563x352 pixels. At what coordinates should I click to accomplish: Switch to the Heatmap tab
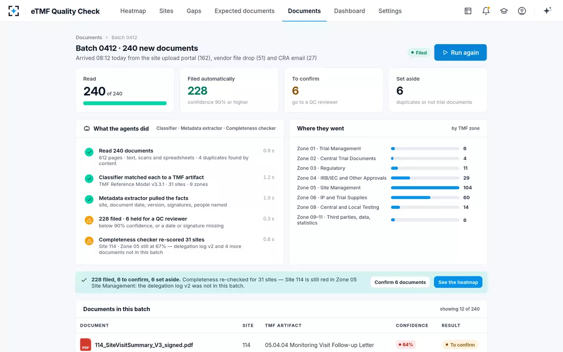coord(133,11)
